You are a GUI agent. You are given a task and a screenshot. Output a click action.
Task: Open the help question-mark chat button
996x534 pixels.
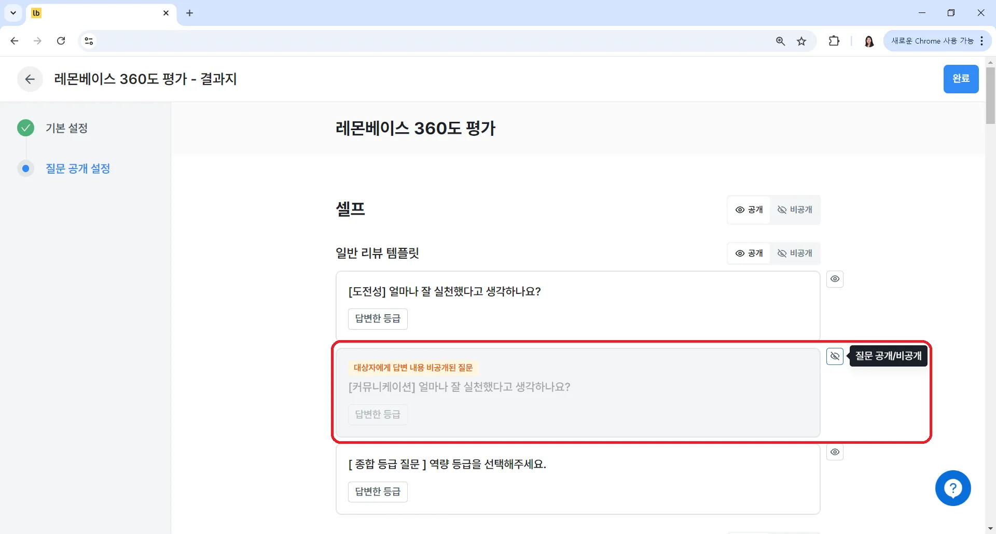(x=953, y=488)
